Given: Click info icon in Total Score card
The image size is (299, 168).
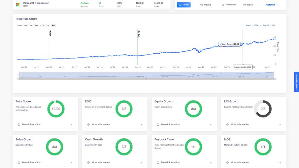Looking at the screenshot, I should pyautogui.click(x=19, y=124).
